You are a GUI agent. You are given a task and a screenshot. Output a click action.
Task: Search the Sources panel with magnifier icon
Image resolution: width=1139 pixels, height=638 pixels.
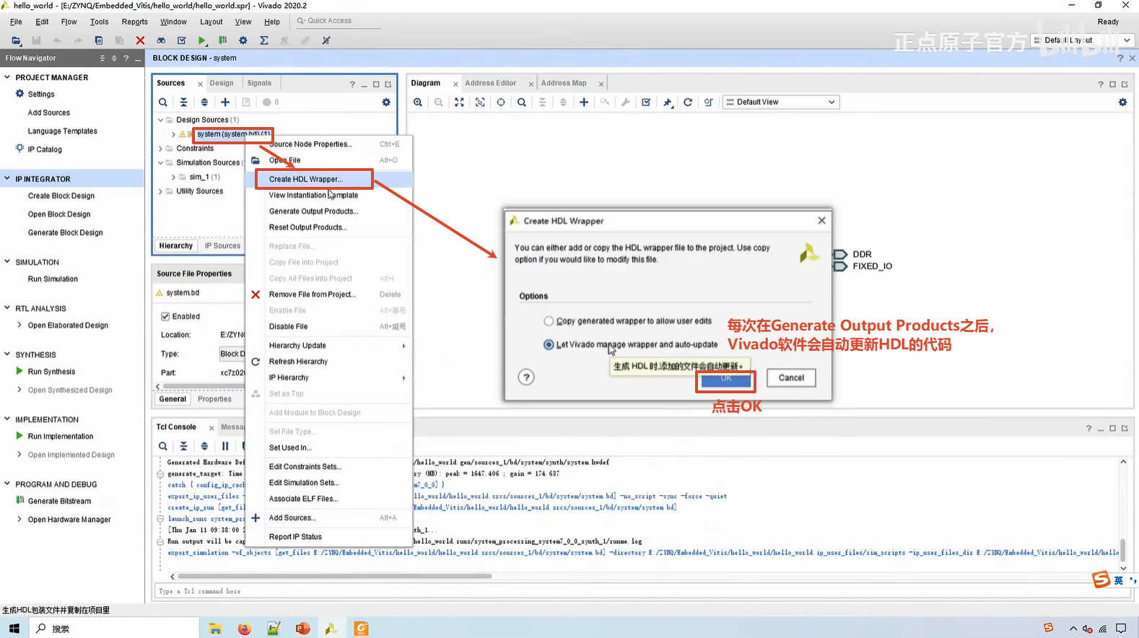(x=163, y=102)
